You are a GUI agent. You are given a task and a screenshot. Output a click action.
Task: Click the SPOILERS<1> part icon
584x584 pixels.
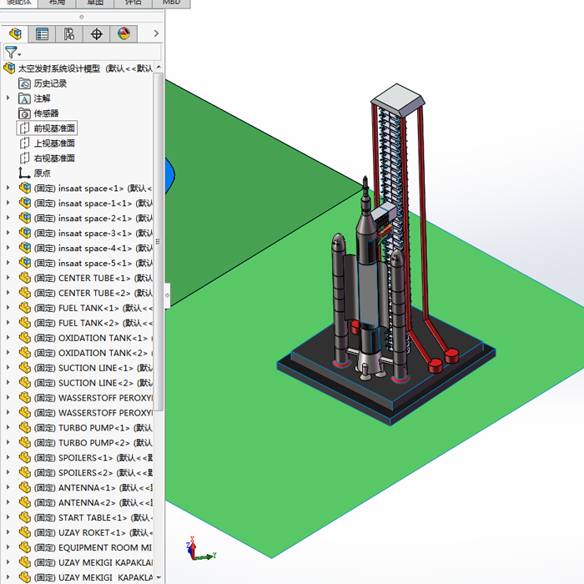coord(25,457)
